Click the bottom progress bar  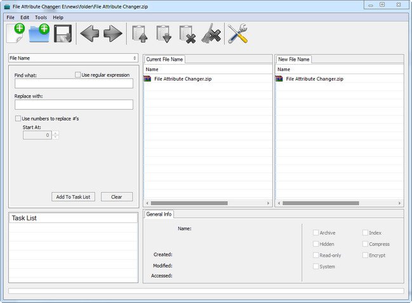point(206,291)
